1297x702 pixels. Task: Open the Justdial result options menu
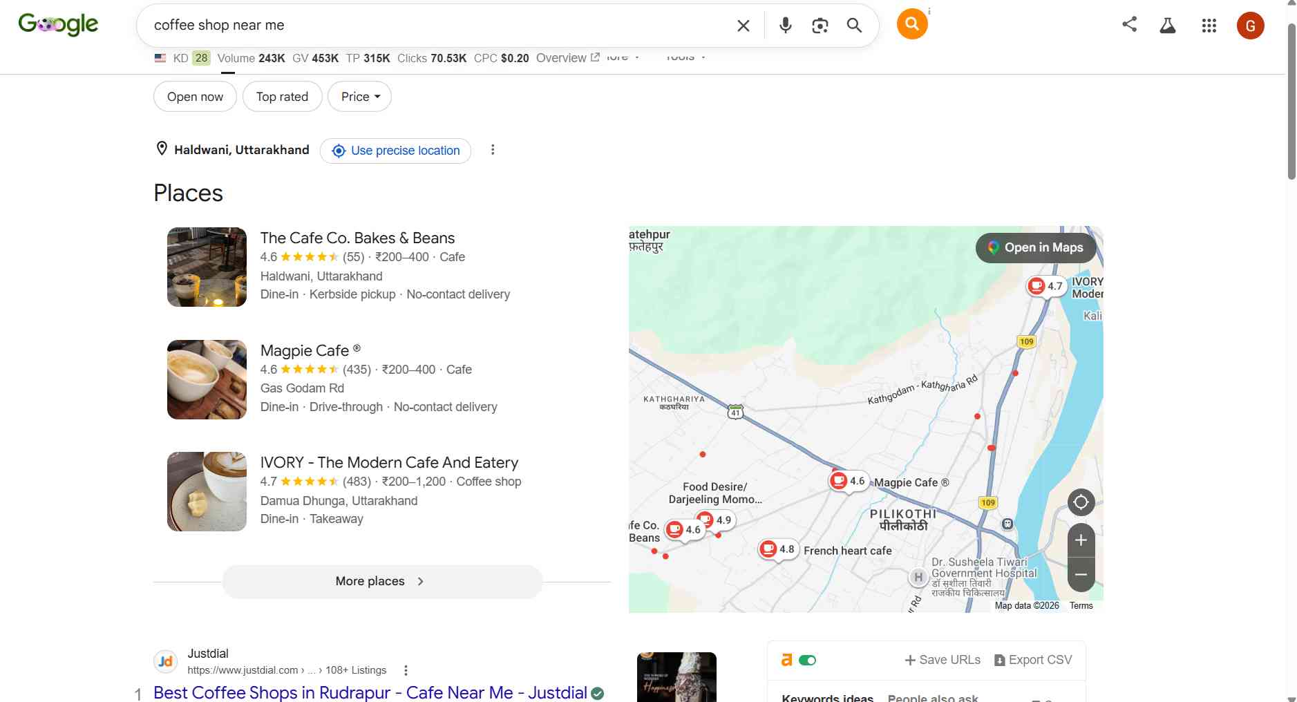[406, 670]
